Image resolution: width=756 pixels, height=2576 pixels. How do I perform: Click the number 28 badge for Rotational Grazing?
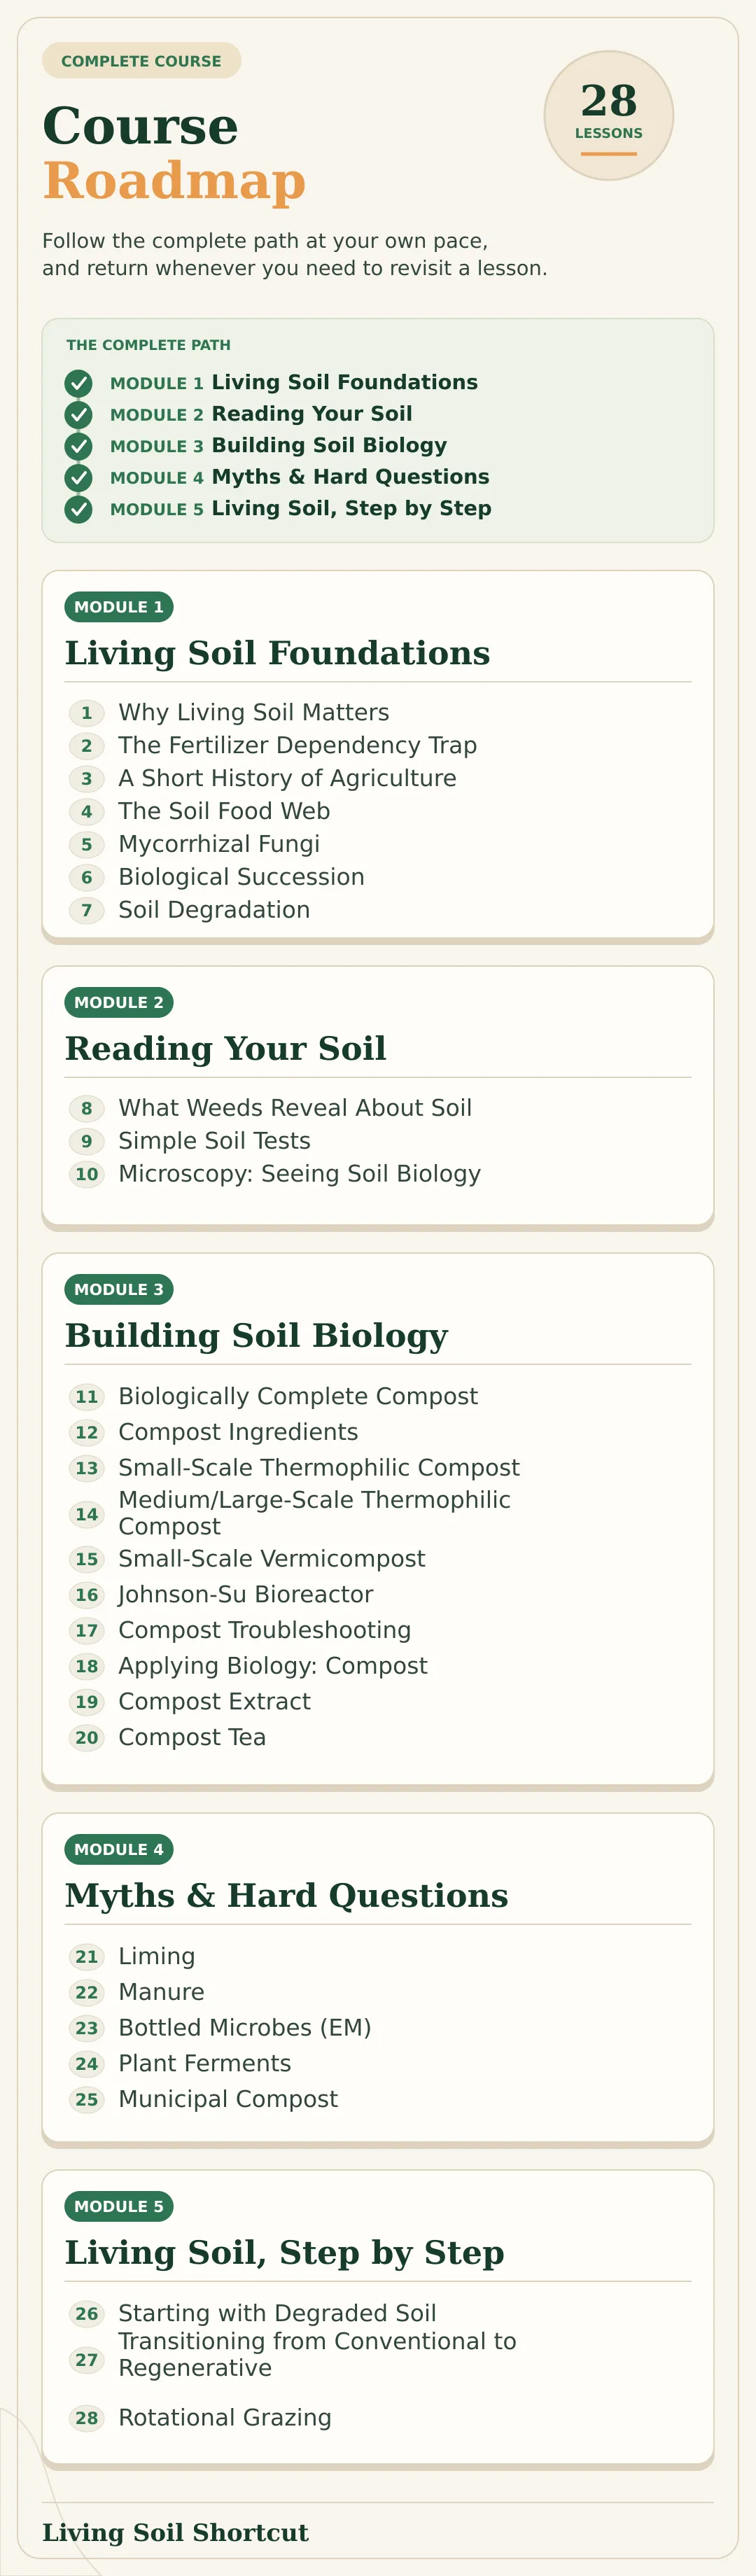click(x=87, y=2418)
